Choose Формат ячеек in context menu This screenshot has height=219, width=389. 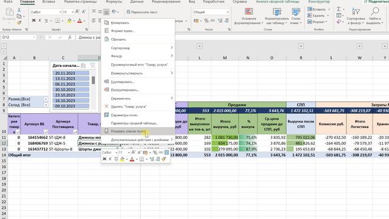click(138, 31)
